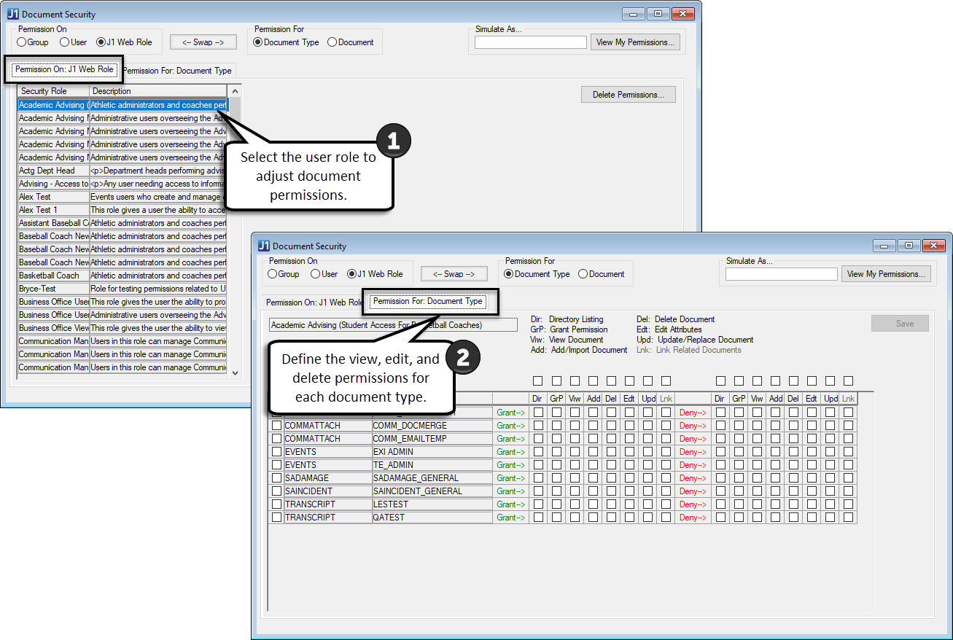The width and height of the screenshot is (953, 640).
Task: Sort by Description column header
Action: [157, 91]
